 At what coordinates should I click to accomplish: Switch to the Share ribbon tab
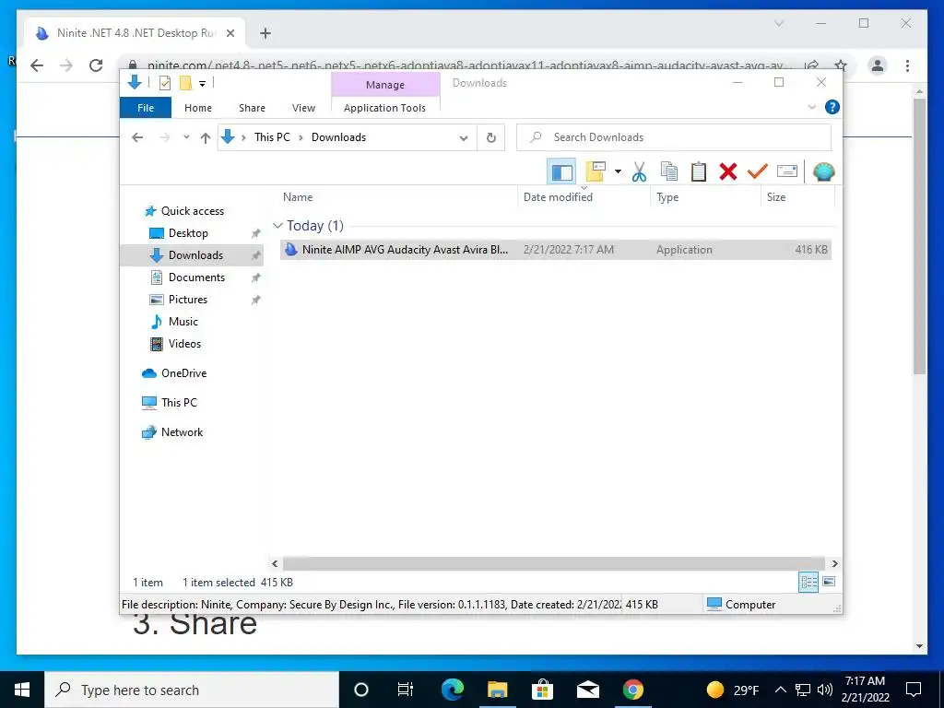[252, 108]
